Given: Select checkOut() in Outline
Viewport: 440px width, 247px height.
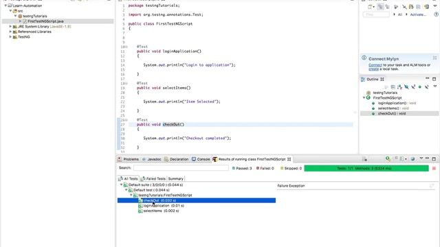Looking at the screenshot, I should [x=392, y=114].
